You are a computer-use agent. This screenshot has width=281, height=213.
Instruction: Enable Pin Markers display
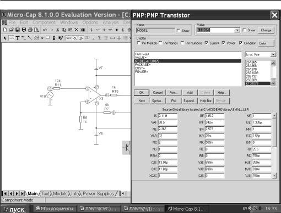pos(139,43)
